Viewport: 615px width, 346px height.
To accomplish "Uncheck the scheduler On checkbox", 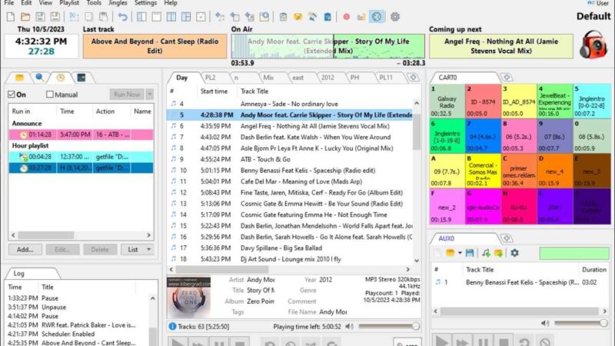I will click(x=12, y=95).
